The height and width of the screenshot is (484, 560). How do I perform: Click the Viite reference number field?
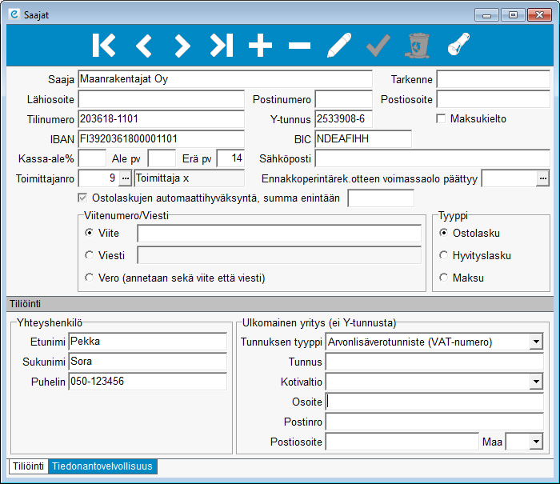279,234
